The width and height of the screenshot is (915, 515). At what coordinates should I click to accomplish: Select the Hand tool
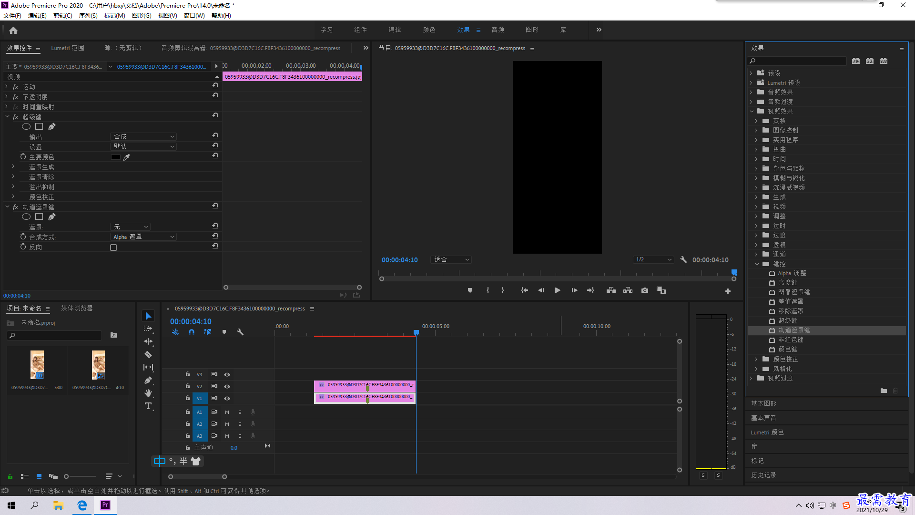[x=148, y=393]
